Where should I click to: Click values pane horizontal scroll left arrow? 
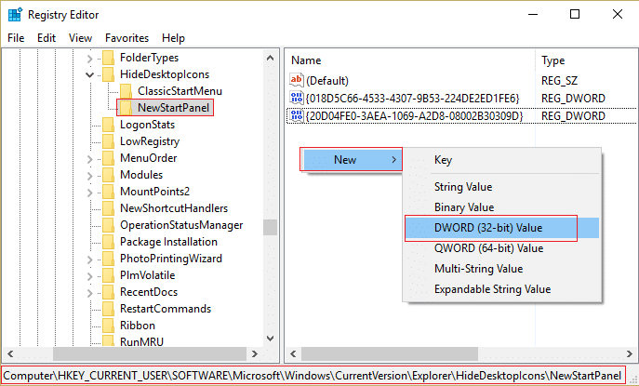tap(293, 353)
